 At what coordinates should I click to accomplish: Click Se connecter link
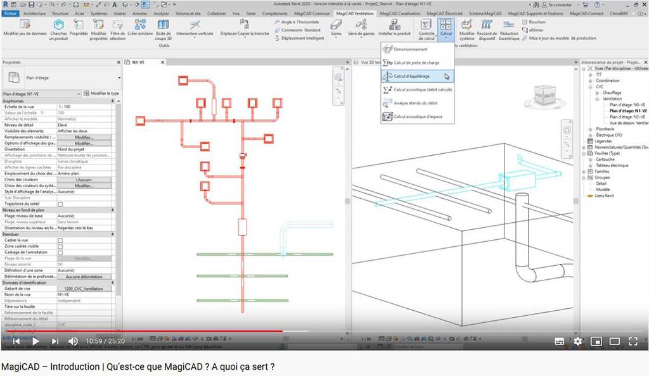point(560,4)
